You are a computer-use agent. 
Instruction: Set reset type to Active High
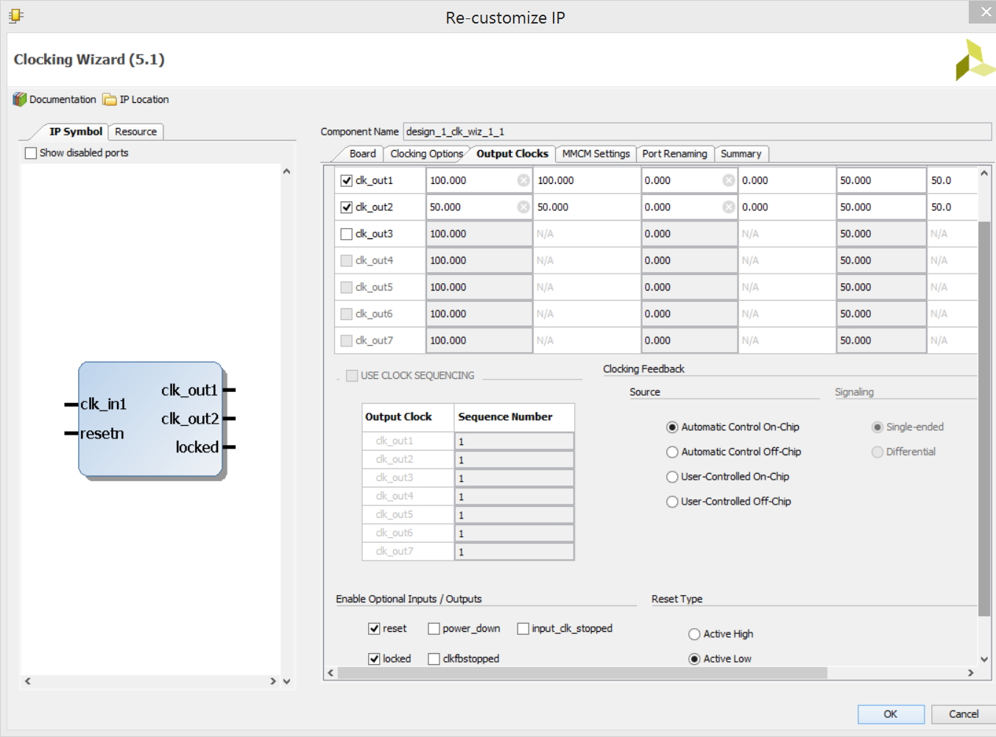694,634
